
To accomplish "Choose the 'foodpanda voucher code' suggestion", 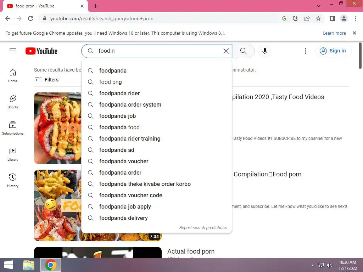I will (x=157, y=195).
